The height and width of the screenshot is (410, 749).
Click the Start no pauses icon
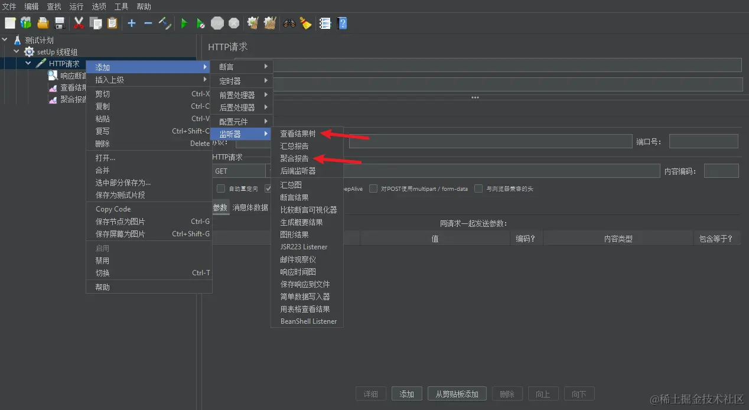201,23
